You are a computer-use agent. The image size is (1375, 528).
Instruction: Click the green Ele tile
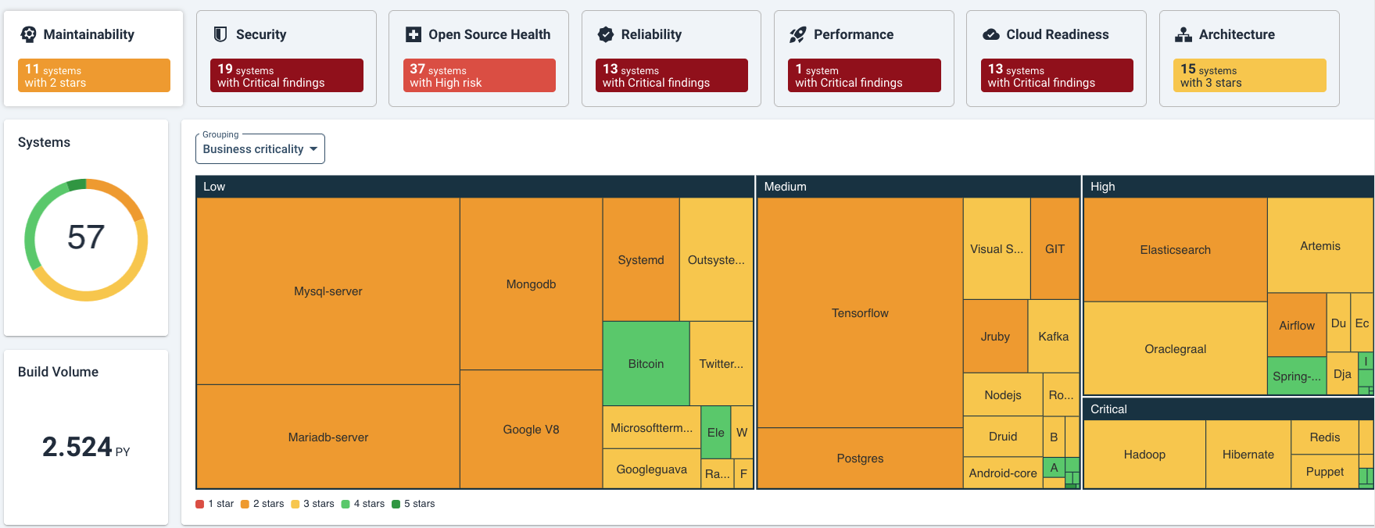pos(716,432)
